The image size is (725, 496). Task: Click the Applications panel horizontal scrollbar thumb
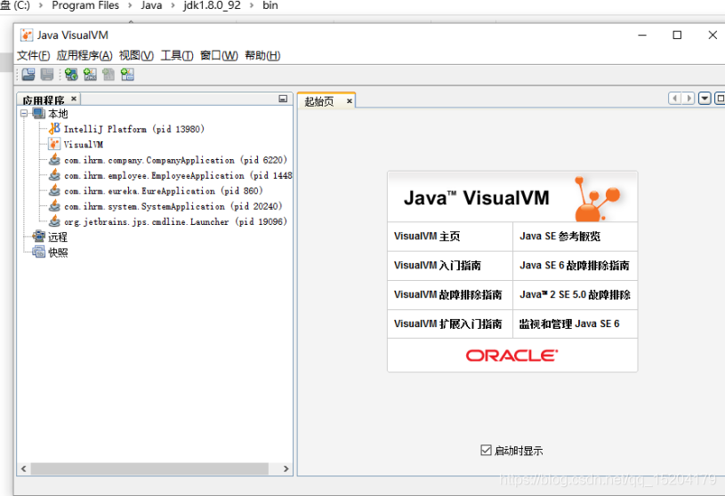(149, 468)
